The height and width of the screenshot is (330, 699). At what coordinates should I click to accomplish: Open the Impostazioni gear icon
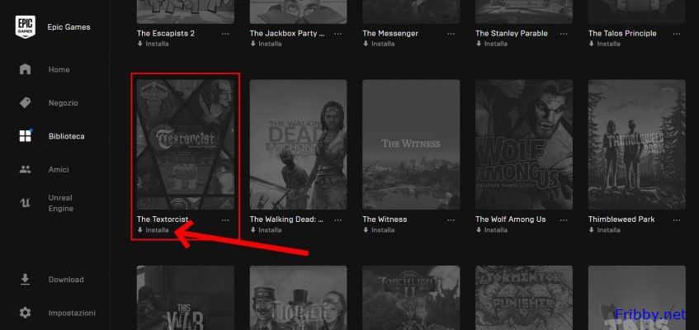pyautogui.click(x=26, y=313)
